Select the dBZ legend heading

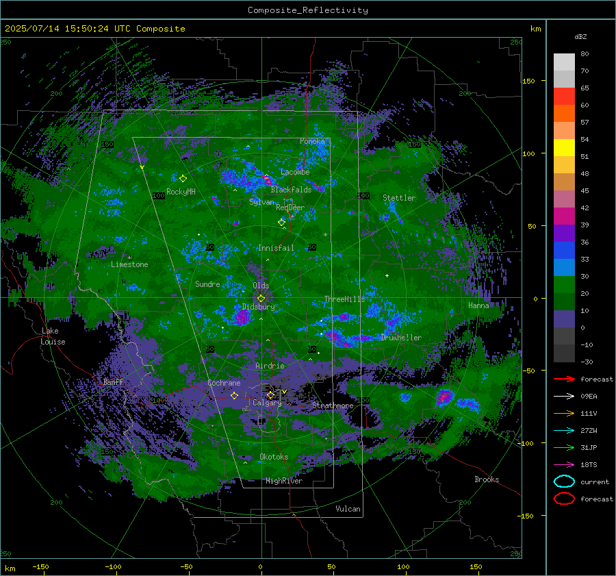pos(580,37)
